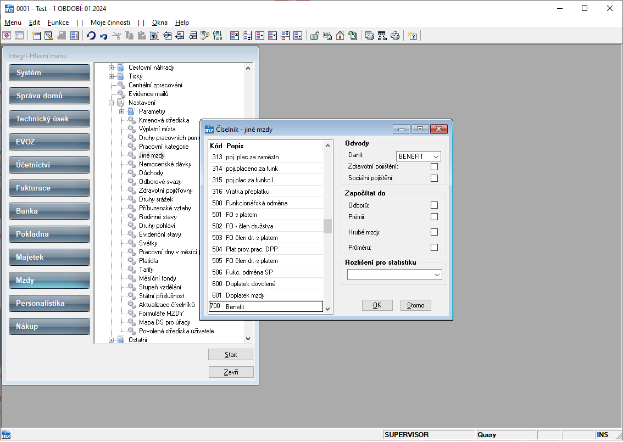Click the Benefit description field in row 700
The width and height of the screenshot is (623, 442).
click(274, 306)
